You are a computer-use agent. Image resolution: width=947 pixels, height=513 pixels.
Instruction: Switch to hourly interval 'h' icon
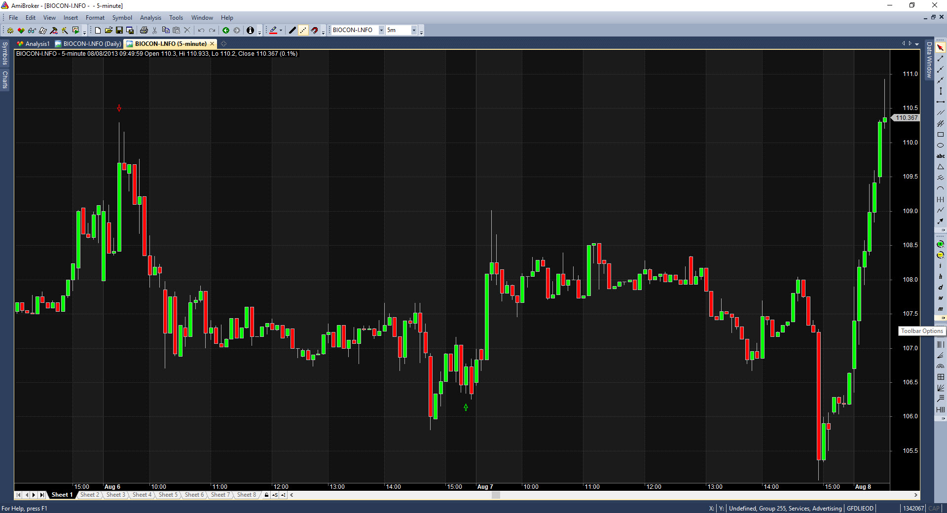click(x=940, y=277)
